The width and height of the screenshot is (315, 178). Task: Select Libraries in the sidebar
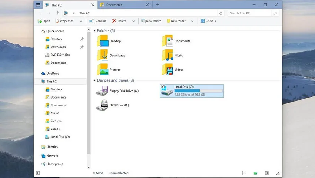click(49, 147)
